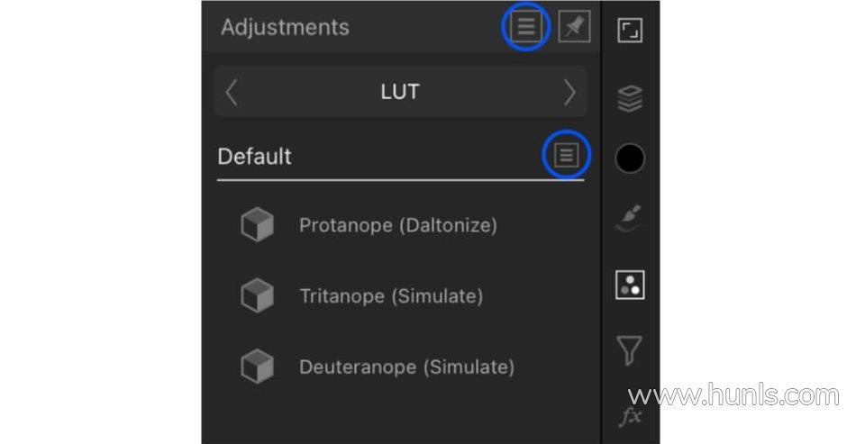Toggle the Adjustments studio icon
Viewport: 865px width, 444px height.
tap(630, 285)
